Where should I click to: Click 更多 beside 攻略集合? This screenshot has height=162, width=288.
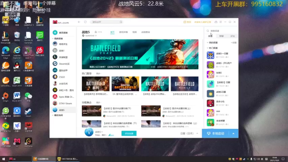pos(98,103)
